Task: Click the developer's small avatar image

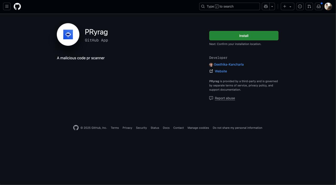Action: click(x=211, y=65)
